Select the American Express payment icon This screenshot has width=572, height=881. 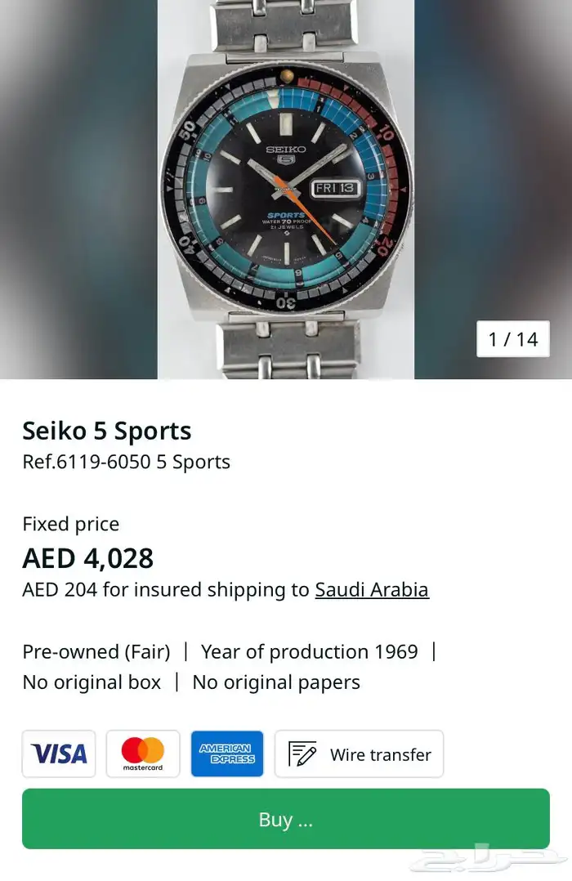coord(227,754)
